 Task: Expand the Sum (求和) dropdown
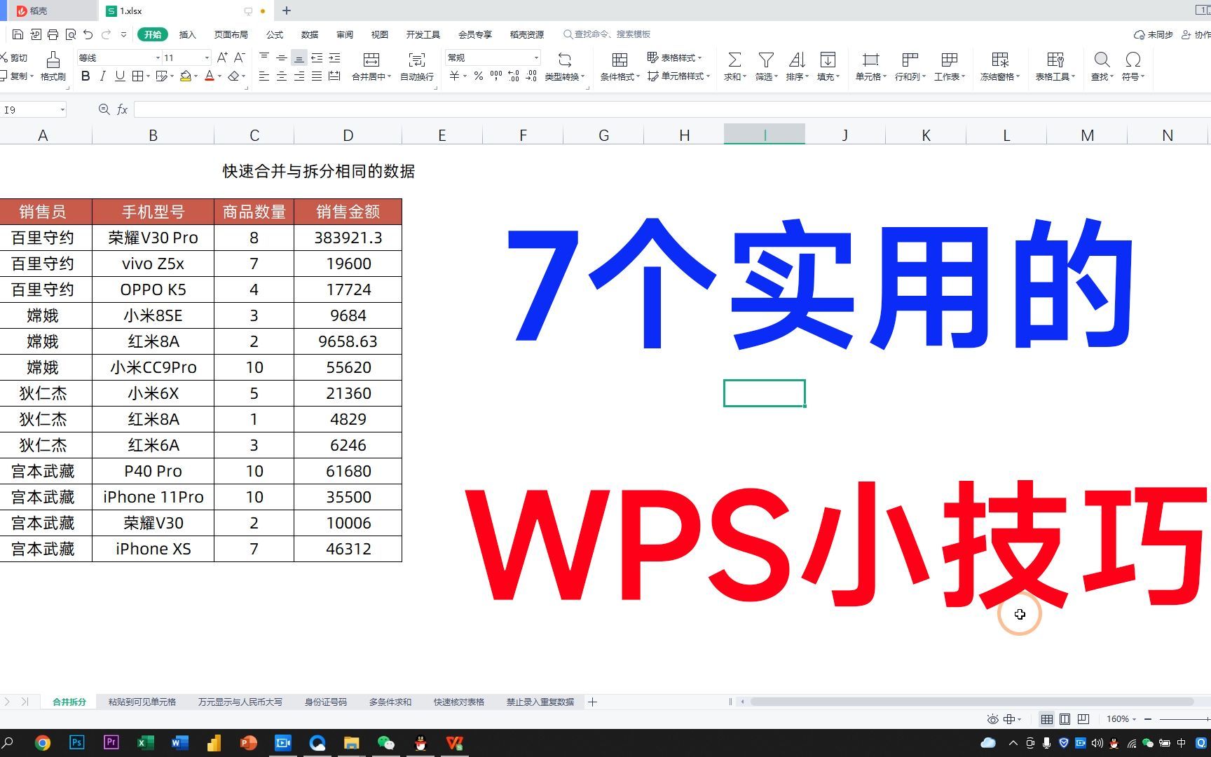[x=744, y=76]
